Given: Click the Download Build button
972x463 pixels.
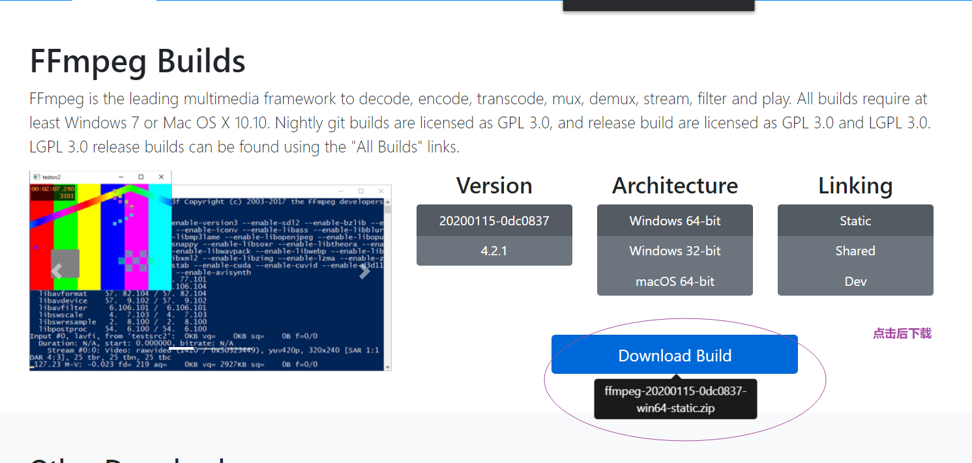Looking at the screenshot, I should 675,355.
